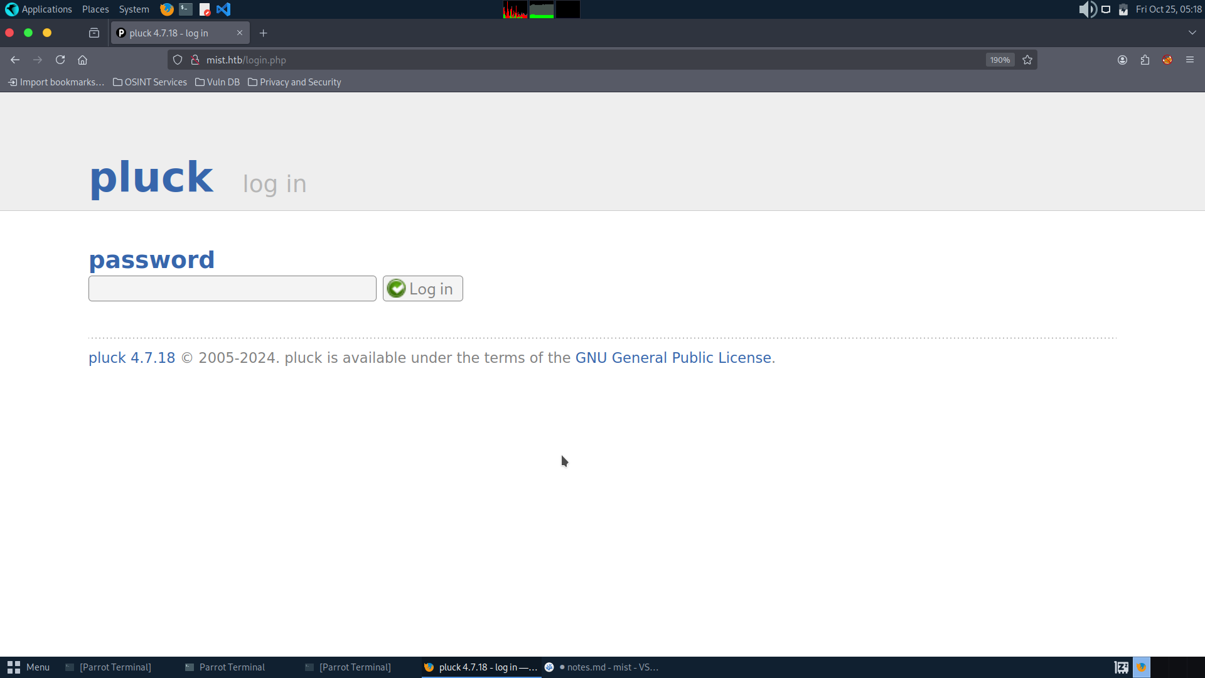1205x678 pixels.
Task: Click the tracking protection shield icon
Action: coord(178,60)
